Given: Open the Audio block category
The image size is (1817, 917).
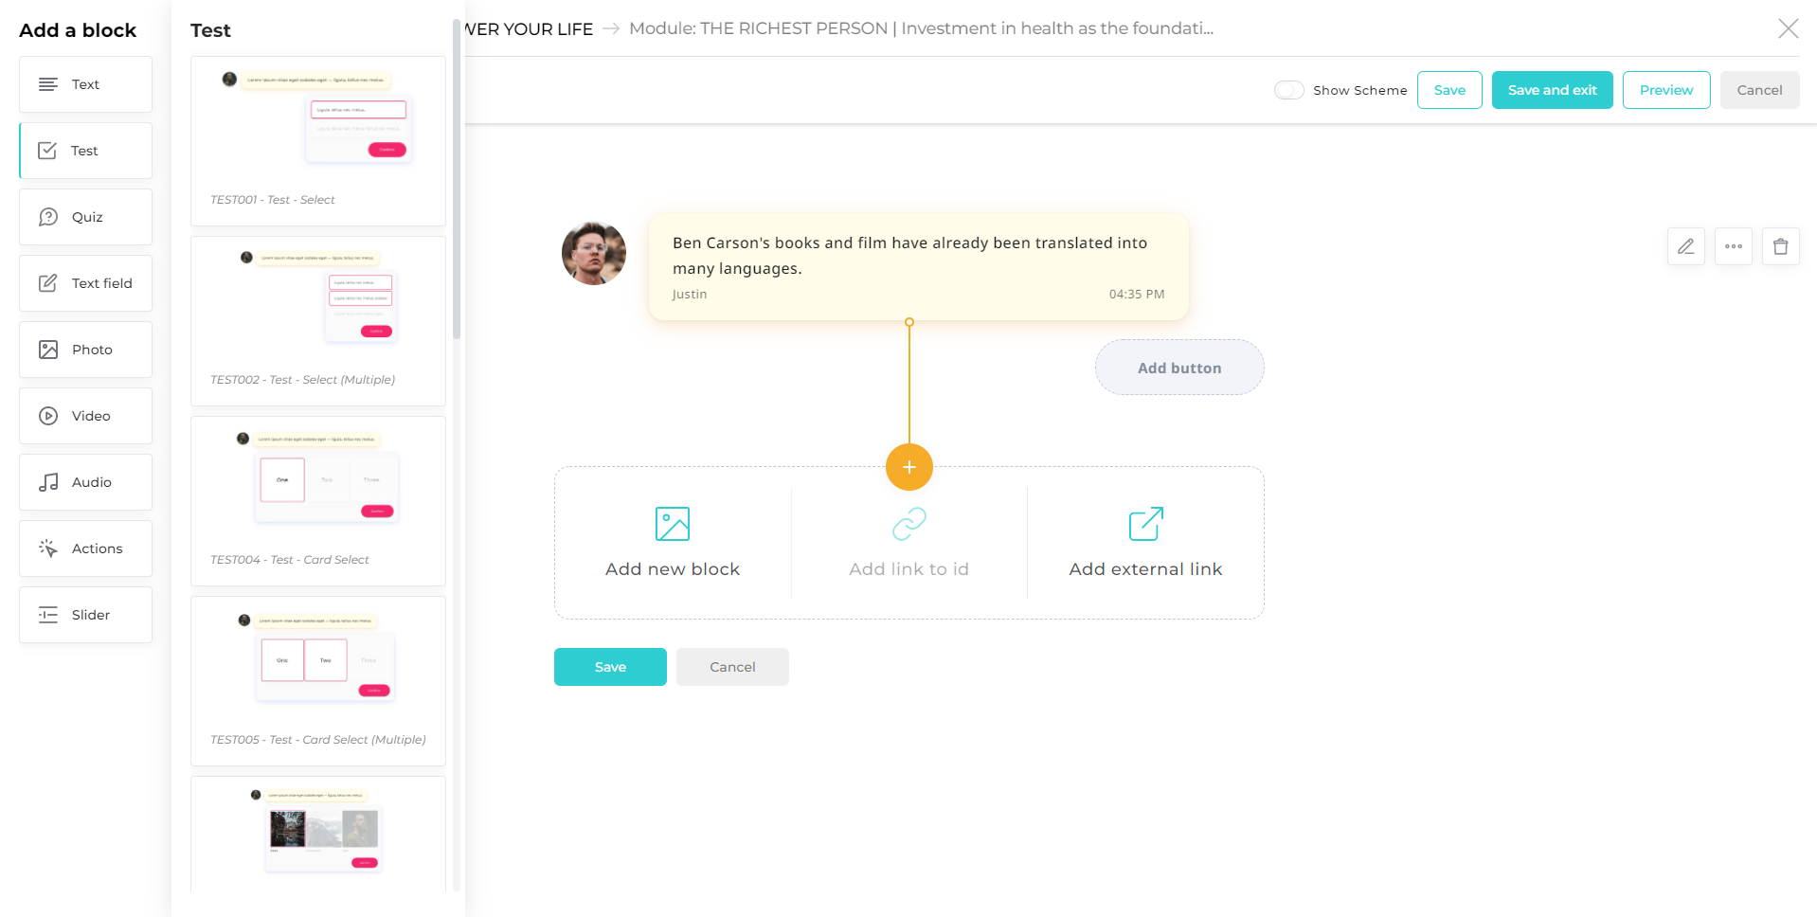Looking at the screenshot, I should [85, 482].
